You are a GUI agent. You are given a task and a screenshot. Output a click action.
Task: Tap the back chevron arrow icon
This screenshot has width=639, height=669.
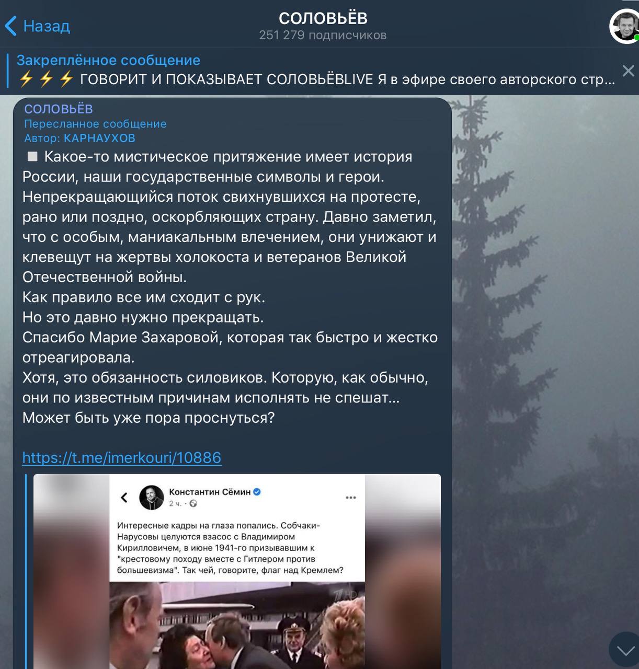(x=10, y=26)
